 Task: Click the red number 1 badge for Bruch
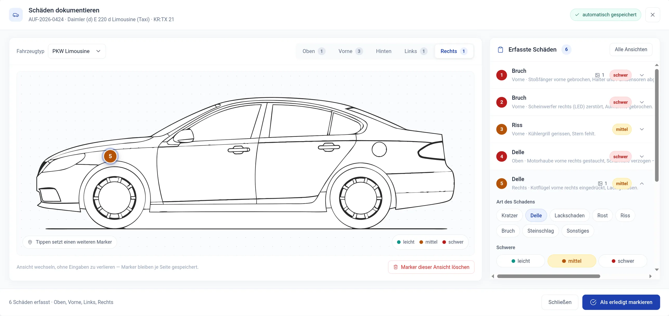(x=501, y=75)
